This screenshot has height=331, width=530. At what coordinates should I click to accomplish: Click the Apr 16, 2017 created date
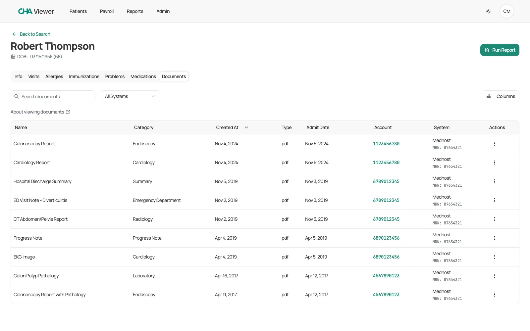pos(227,276)
